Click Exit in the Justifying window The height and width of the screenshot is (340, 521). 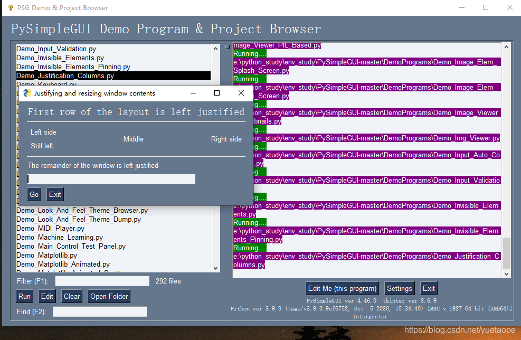click(x=55, y=194)
